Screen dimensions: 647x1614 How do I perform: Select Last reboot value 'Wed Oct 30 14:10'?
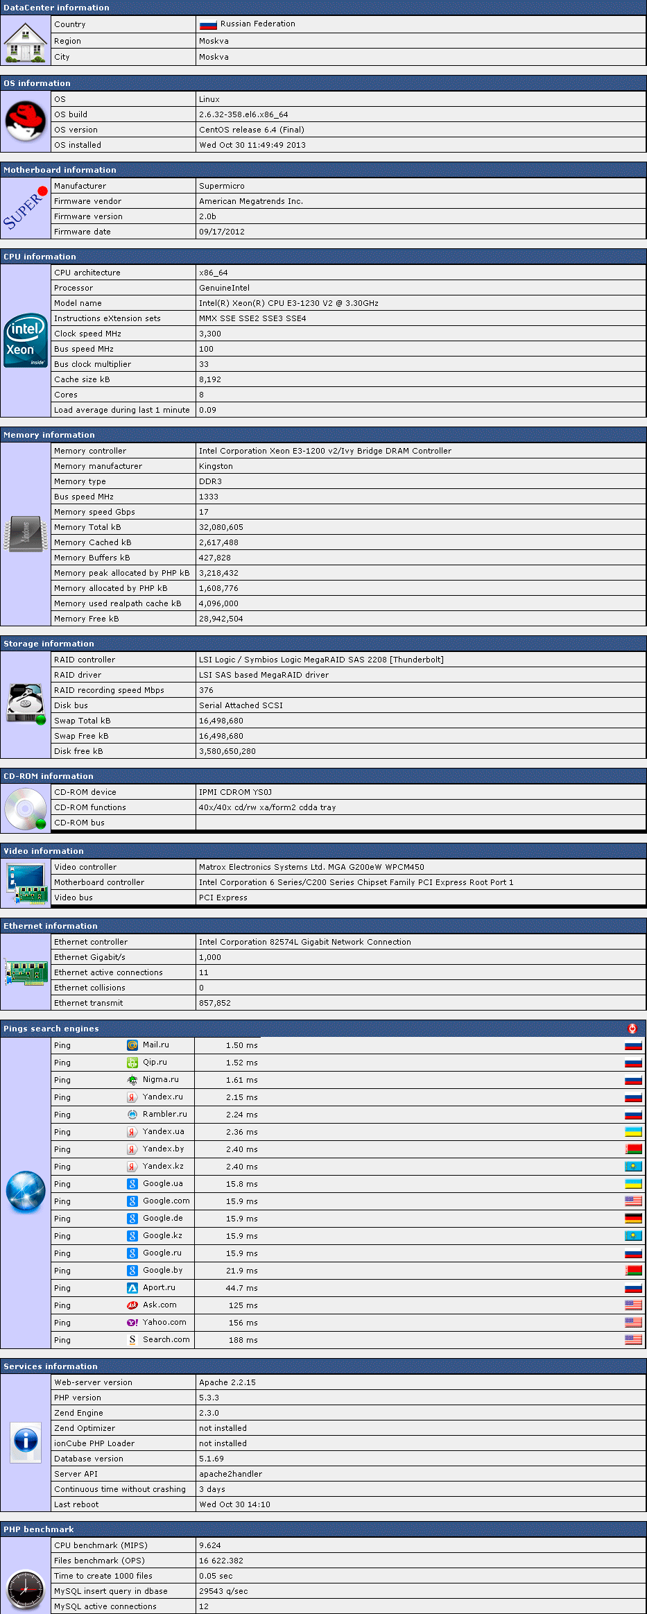coord(234,1504)
